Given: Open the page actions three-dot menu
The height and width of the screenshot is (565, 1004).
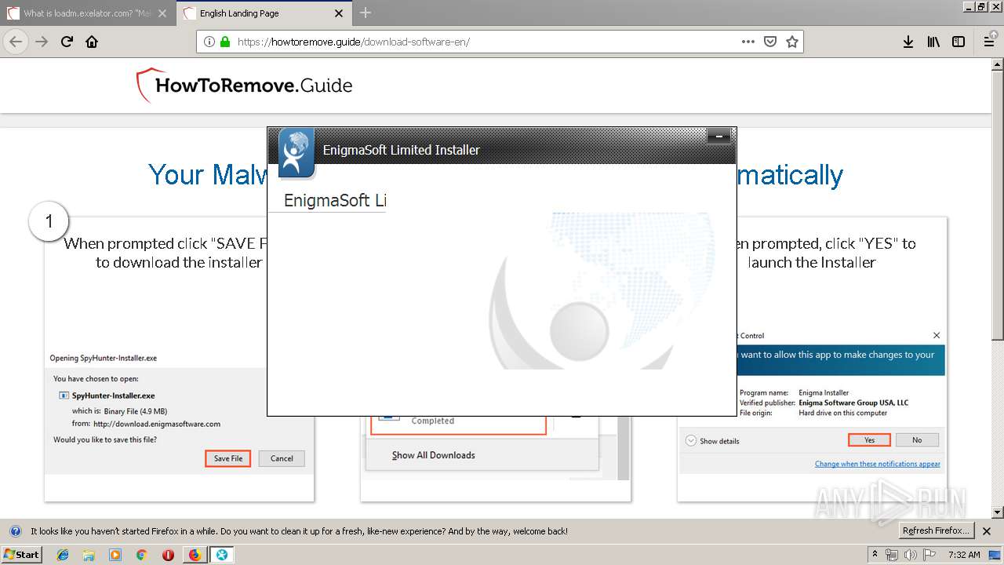Looking at the screenshot, I should pyautogui.click(x=748, y=42).
